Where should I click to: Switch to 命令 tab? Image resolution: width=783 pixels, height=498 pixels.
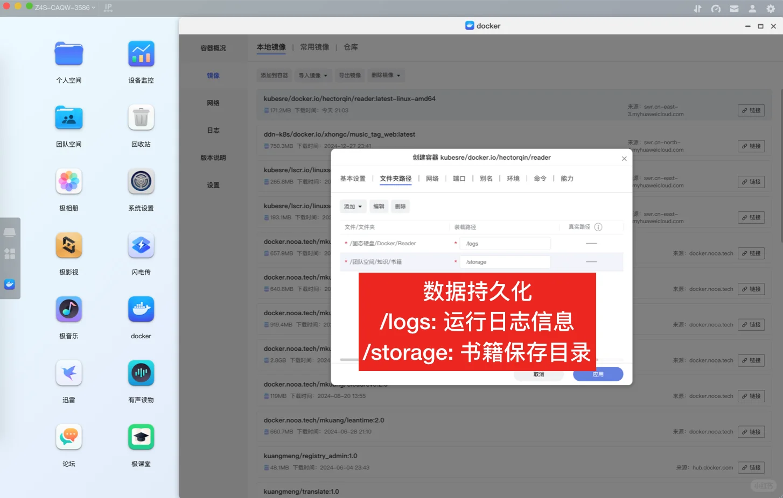pyautogui.click(x=540, y=179)
